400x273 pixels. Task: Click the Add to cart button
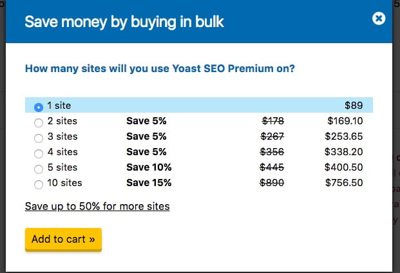click(63, 240)
